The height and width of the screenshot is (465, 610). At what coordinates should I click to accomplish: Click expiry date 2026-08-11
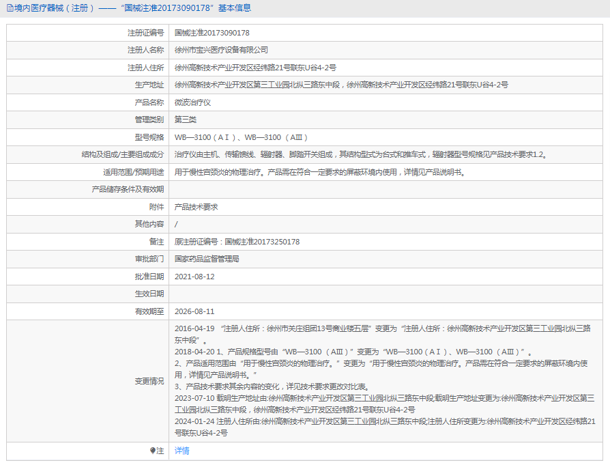[194, 311]
